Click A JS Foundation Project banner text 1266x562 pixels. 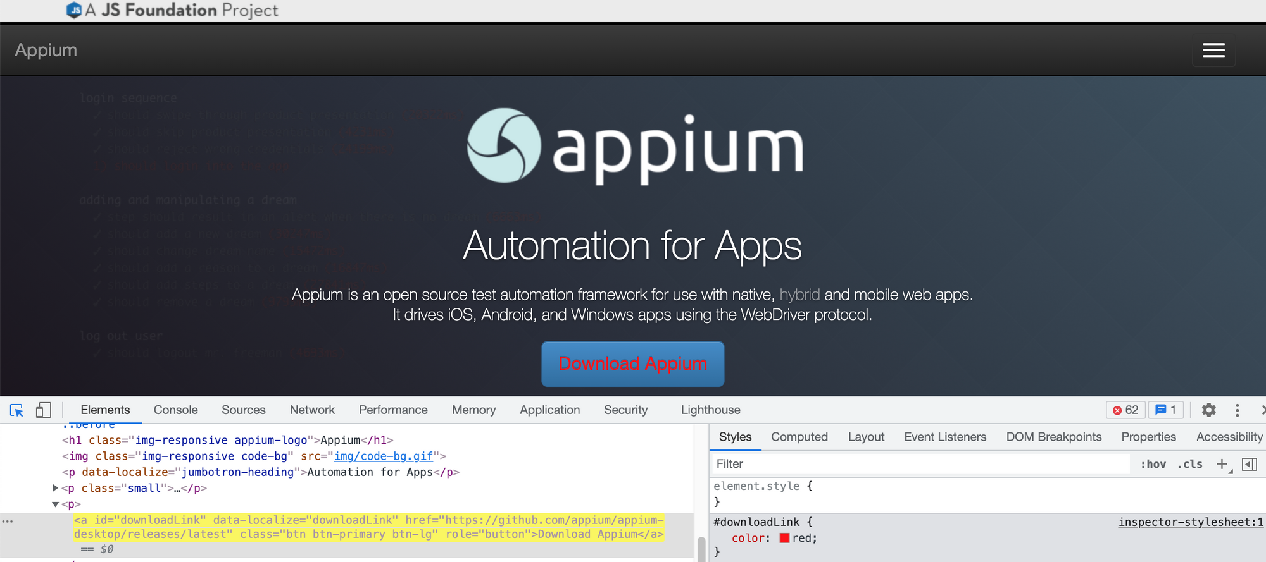pyautogui.click(x=182, y=10)
